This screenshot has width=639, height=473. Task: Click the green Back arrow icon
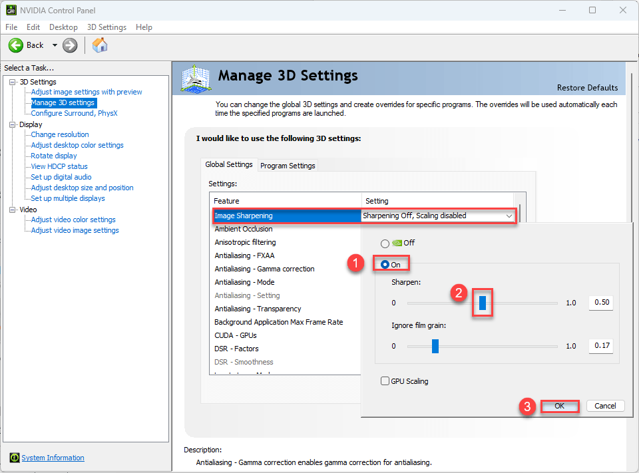coord(16,45)
